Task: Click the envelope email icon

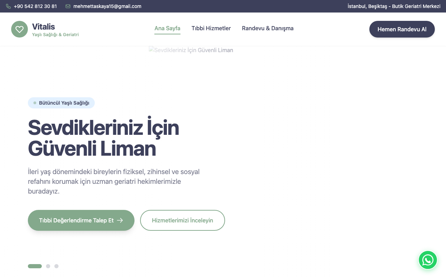Action: 68,6
